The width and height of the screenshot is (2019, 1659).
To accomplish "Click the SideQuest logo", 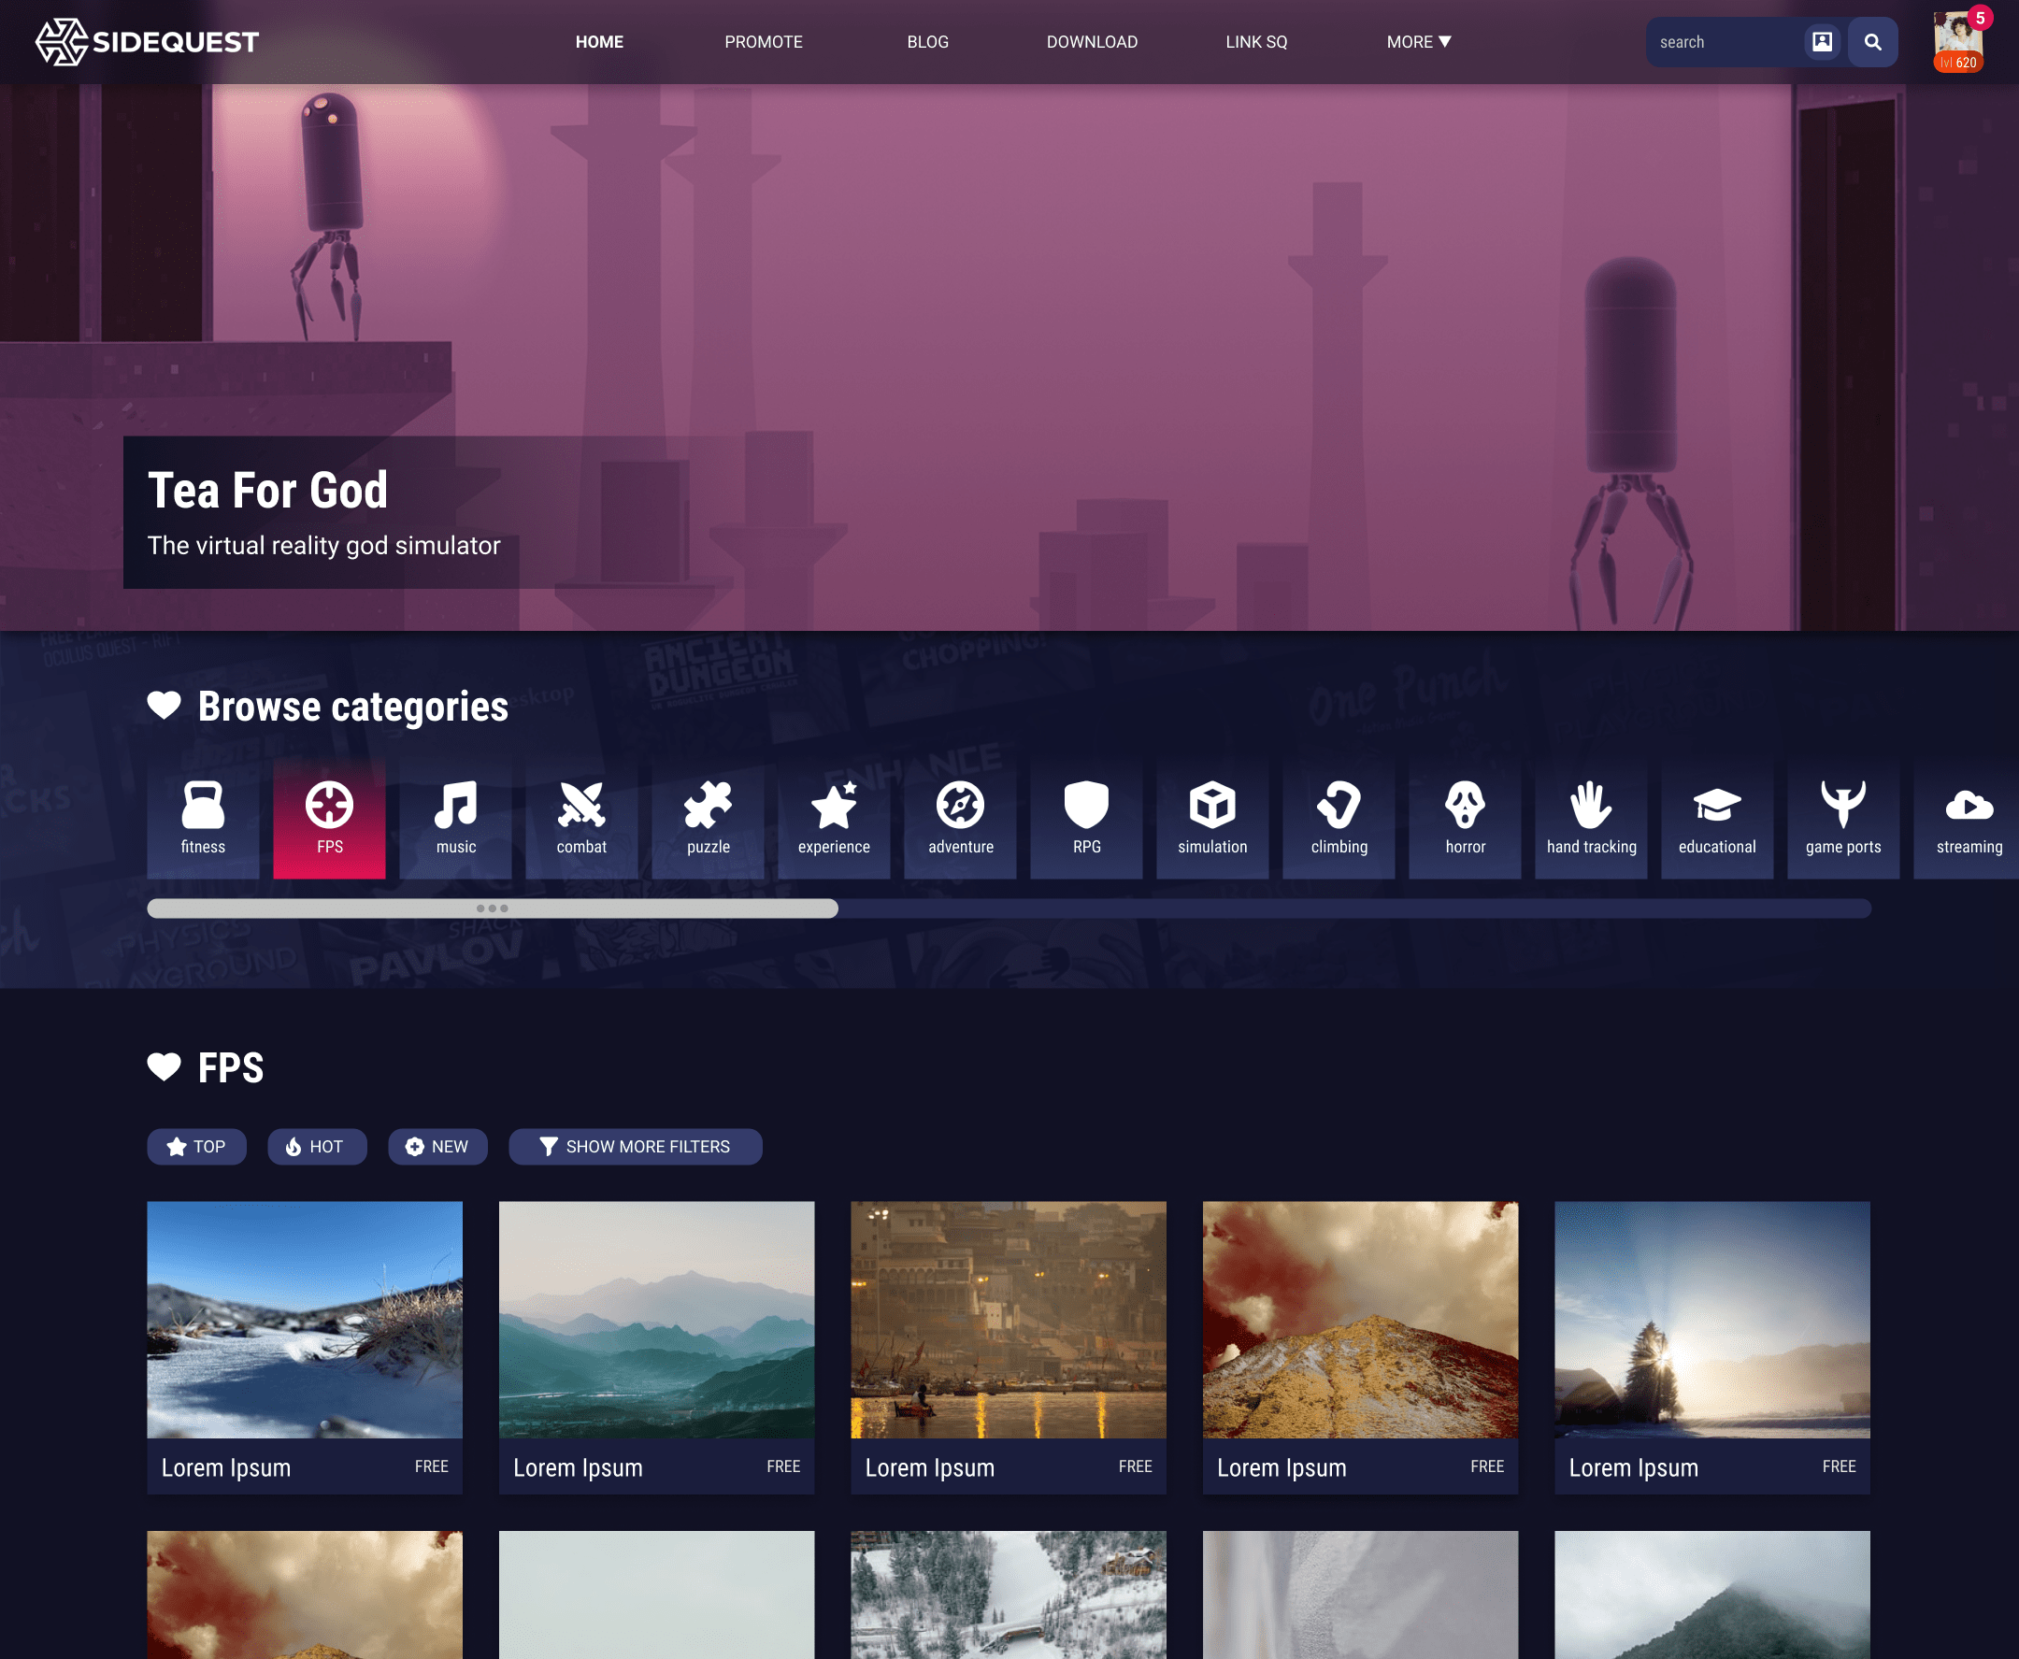I will 147,42.
